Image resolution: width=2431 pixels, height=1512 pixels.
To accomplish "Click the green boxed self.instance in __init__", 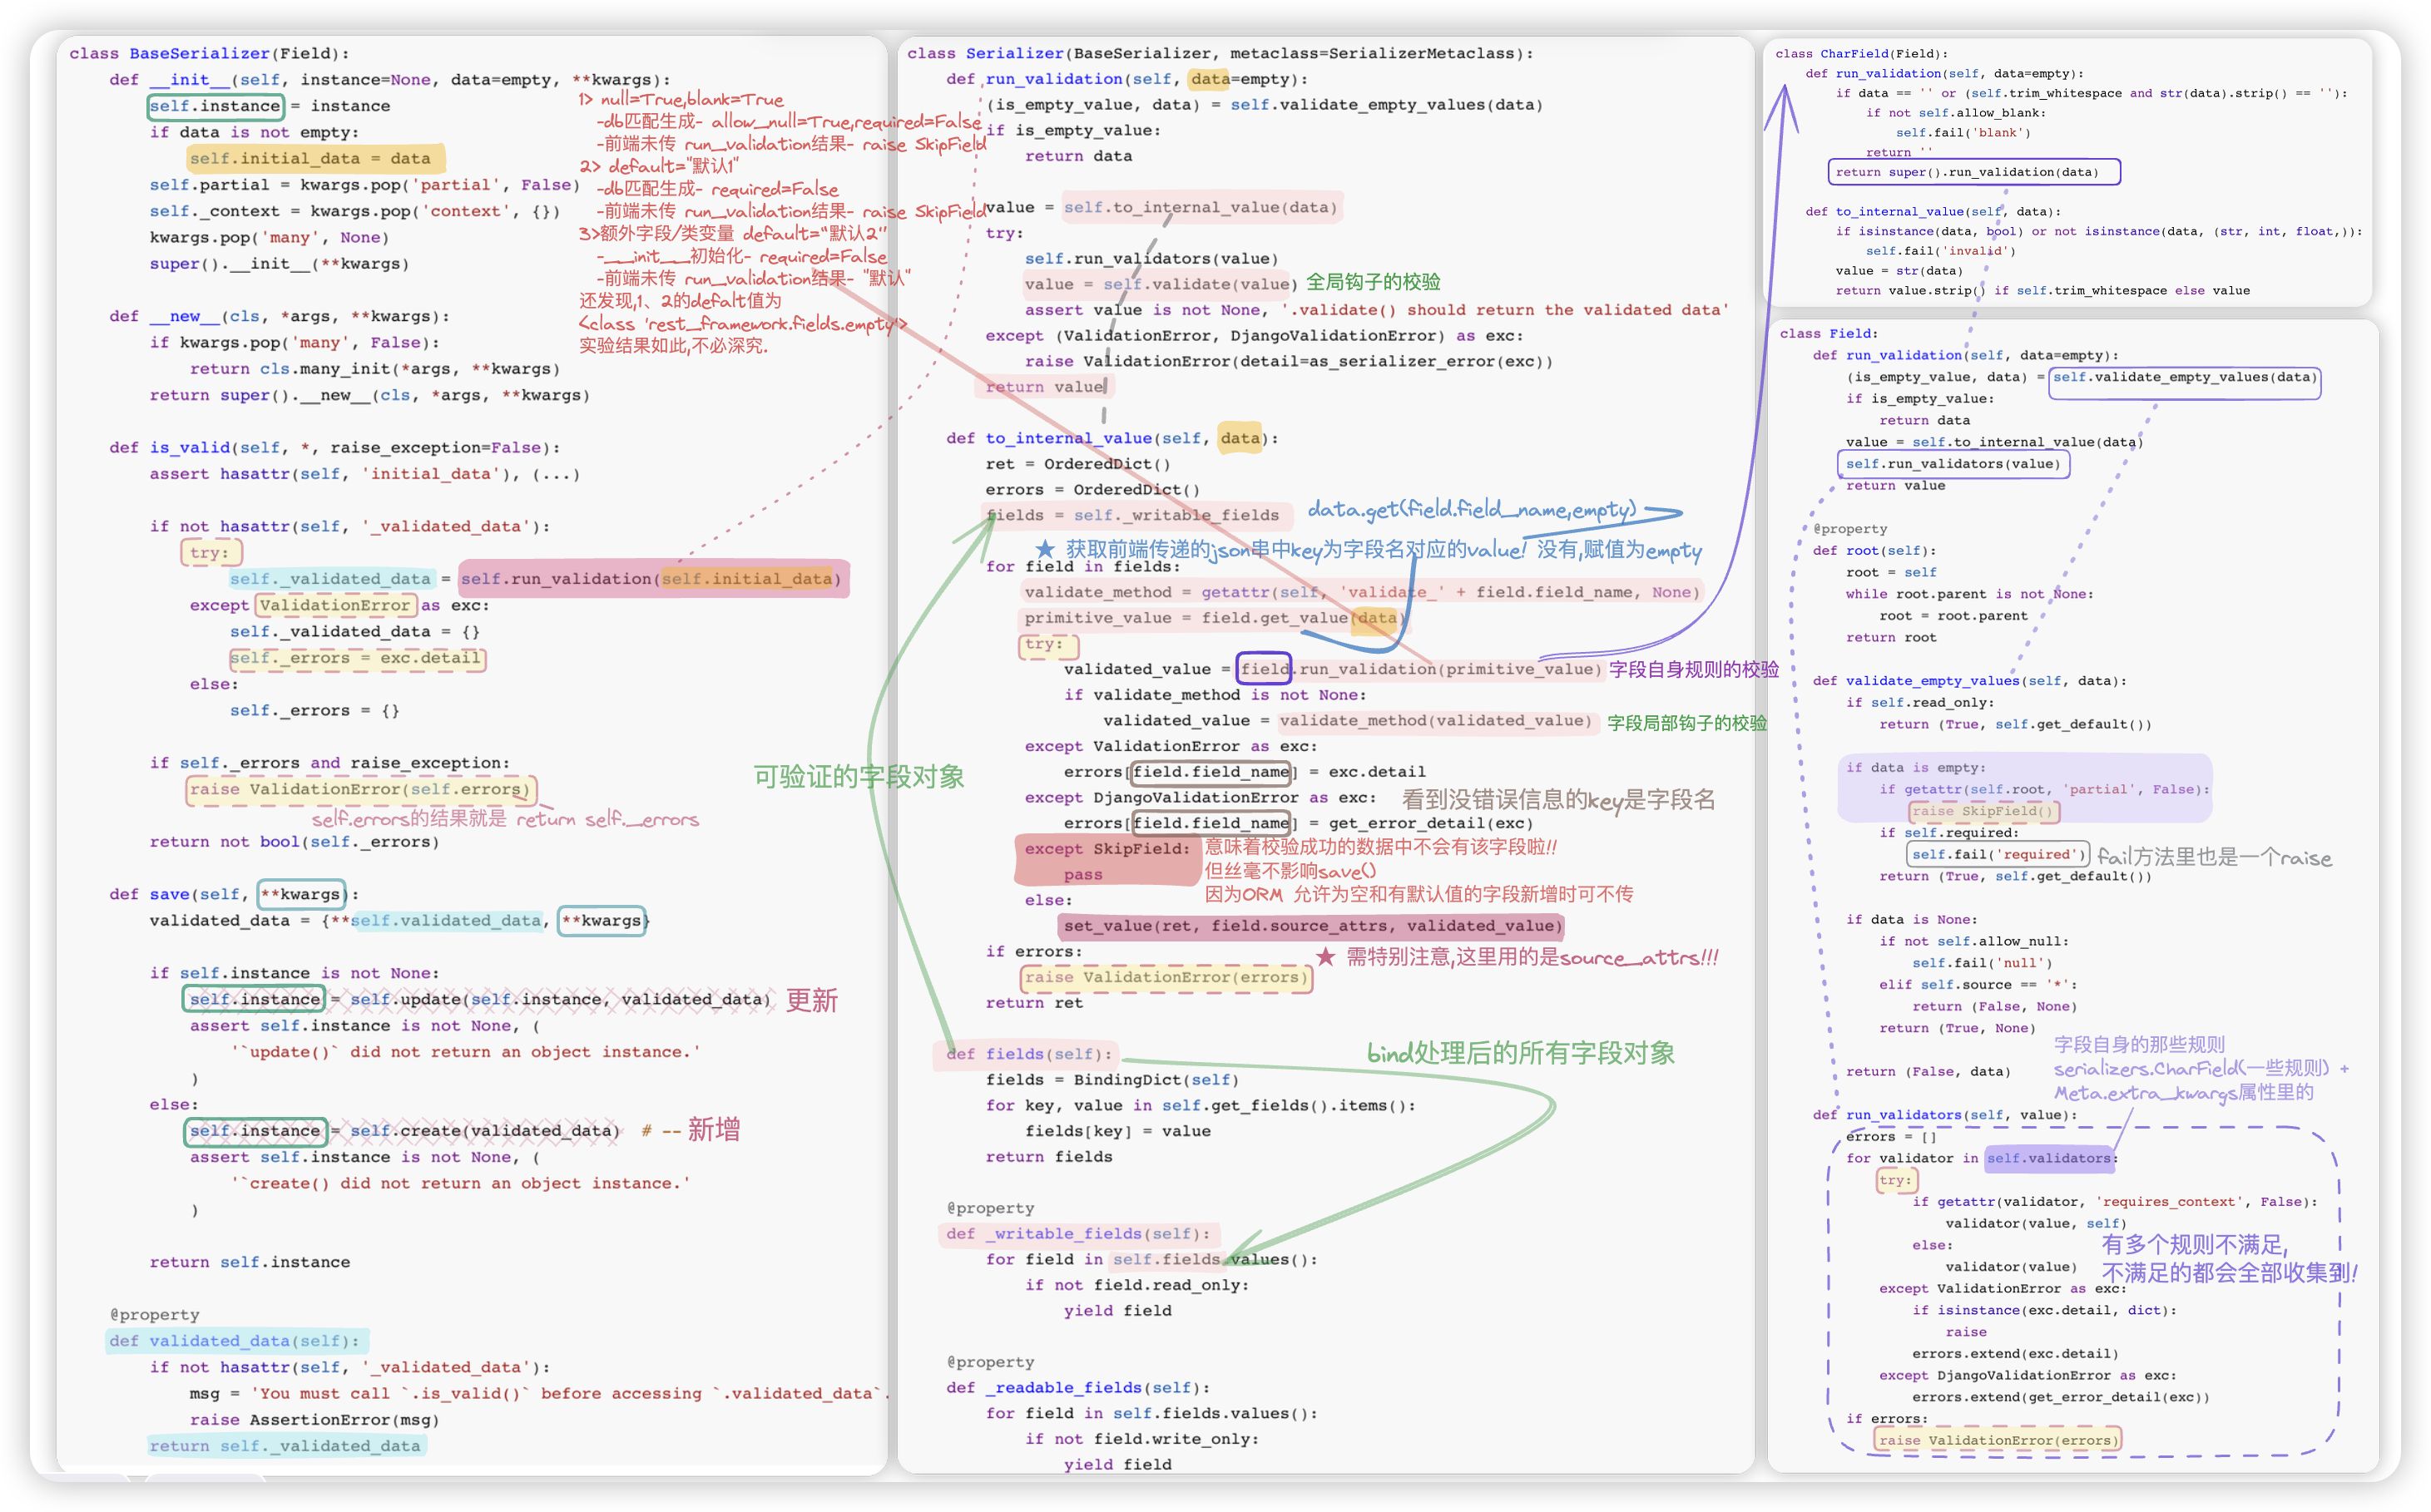I will (x=215, y=106).
